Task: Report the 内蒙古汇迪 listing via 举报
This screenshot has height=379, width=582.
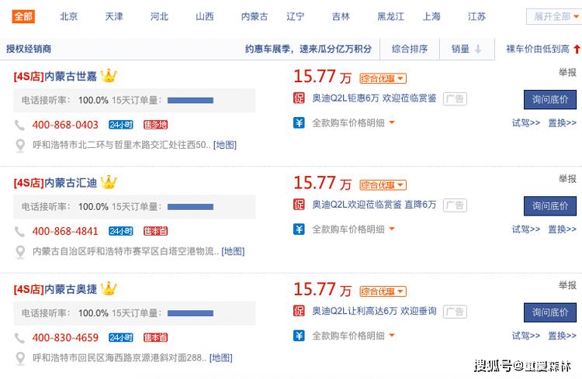Action: [x=567, y=179]
